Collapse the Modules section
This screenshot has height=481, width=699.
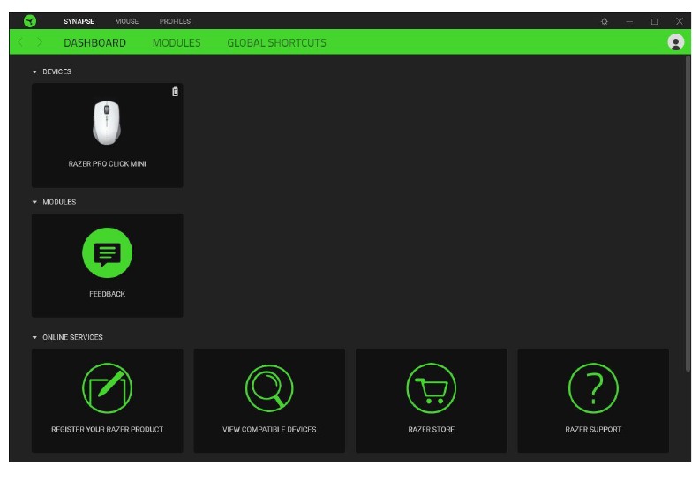click(x=34, y=202)
